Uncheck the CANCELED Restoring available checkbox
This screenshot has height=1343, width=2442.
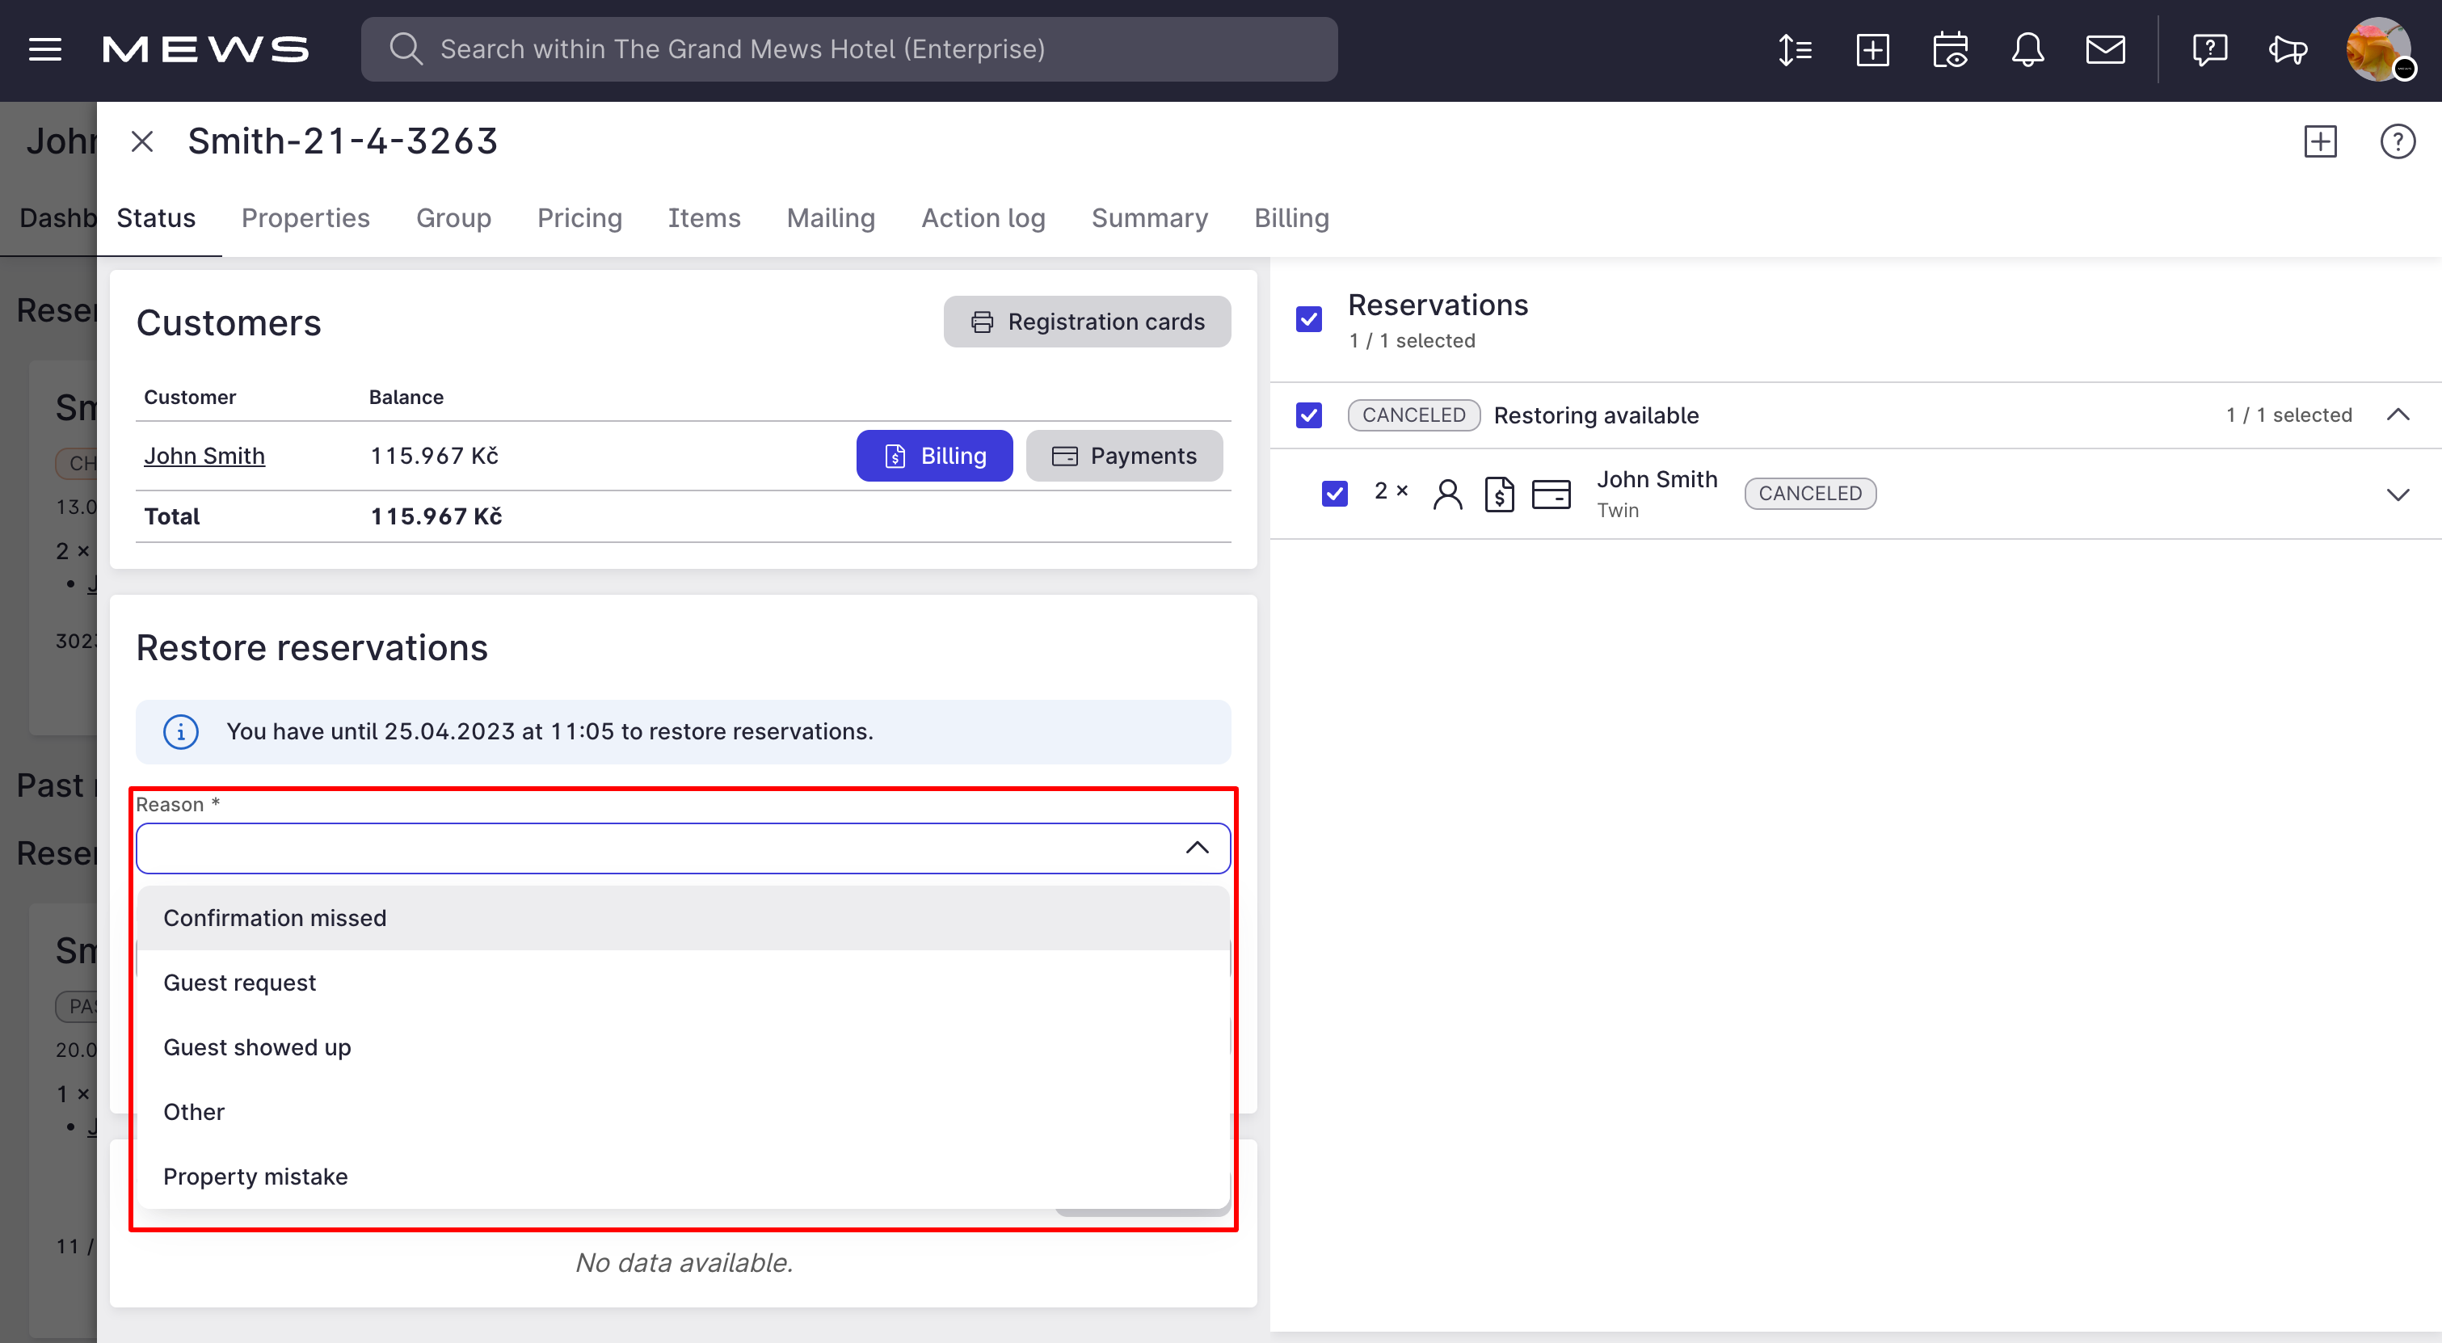(x=1308, y=415)
